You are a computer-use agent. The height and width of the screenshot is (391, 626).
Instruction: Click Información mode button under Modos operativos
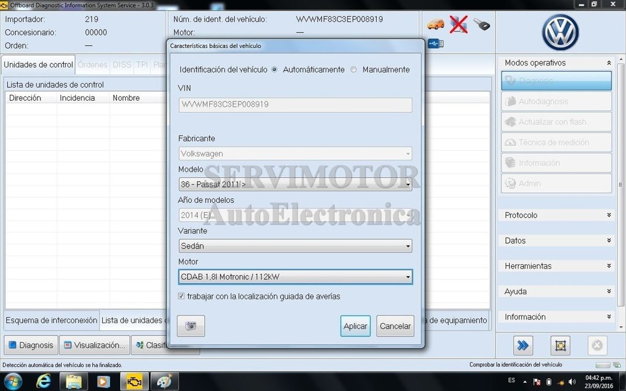pos(556,163)
